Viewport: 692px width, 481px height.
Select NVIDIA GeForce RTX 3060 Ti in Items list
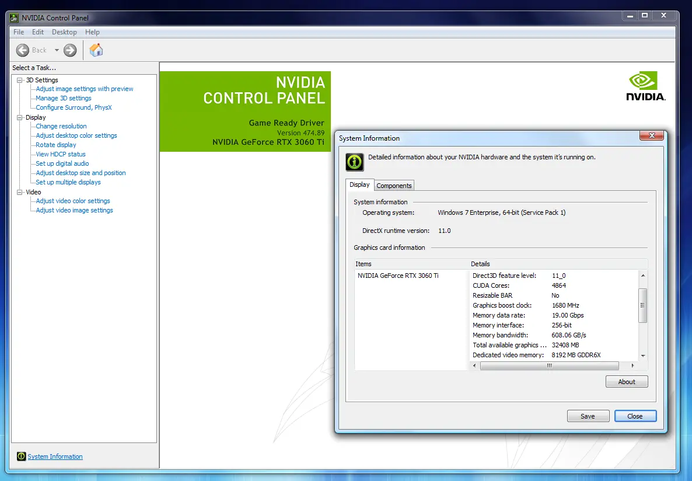tap(398, 276)
